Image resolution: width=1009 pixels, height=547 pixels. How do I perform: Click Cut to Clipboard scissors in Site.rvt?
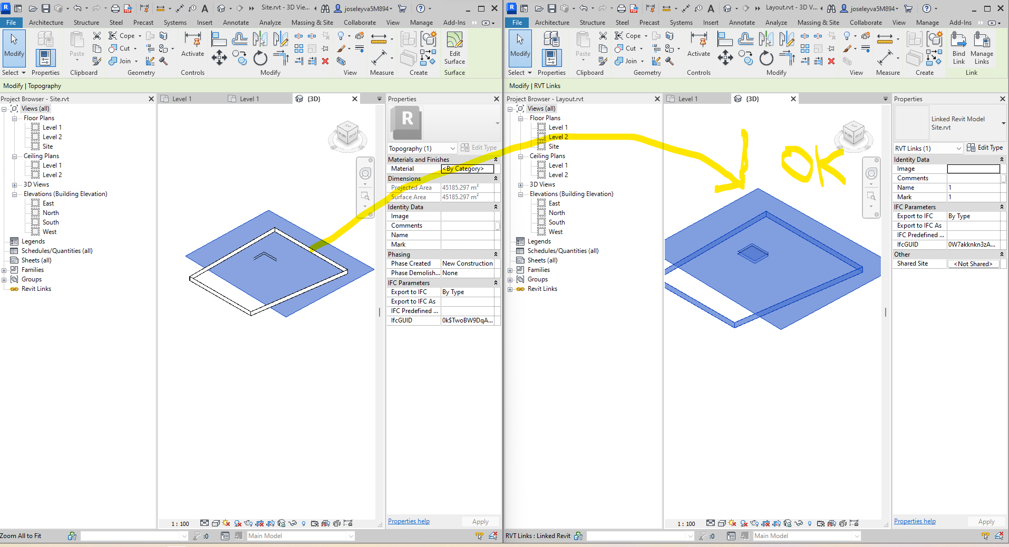pyautogui.click(x=97, y=36)
